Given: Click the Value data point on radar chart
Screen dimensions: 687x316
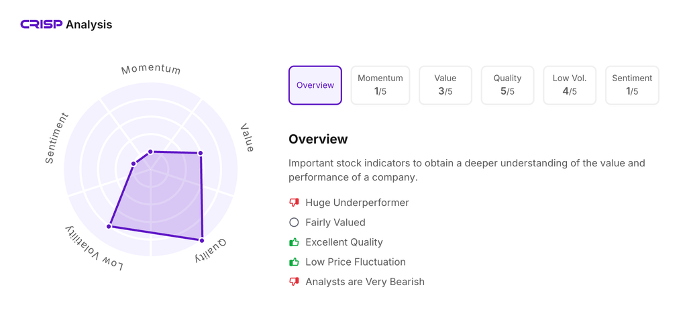Looking at the screenshot, I should tap(201, 153).
